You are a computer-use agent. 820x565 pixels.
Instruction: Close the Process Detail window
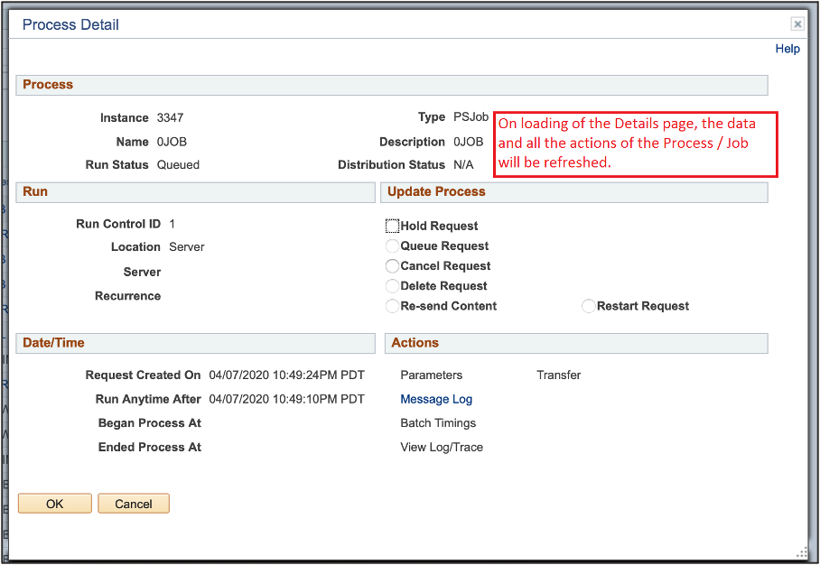797,23
